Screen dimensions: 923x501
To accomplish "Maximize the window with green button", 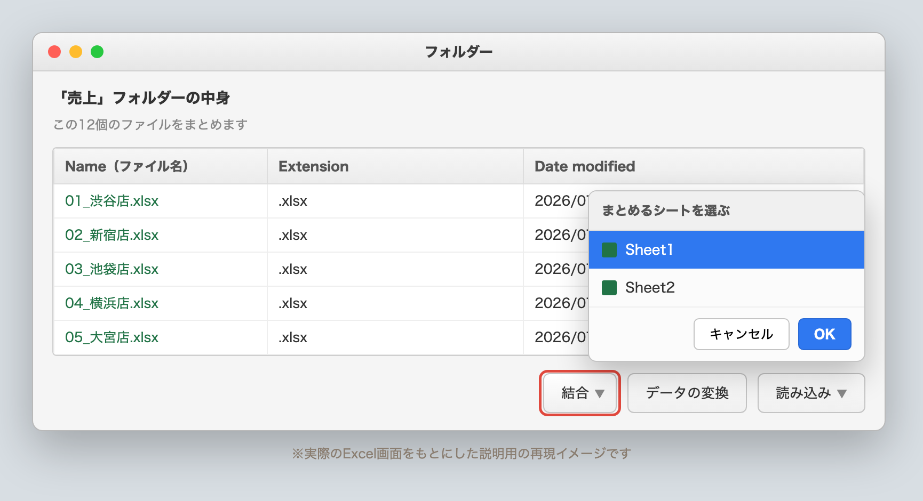I will (97, 52).
